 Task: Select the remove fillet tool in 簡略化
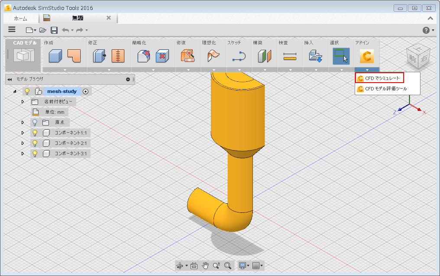(x=144, y=56)
